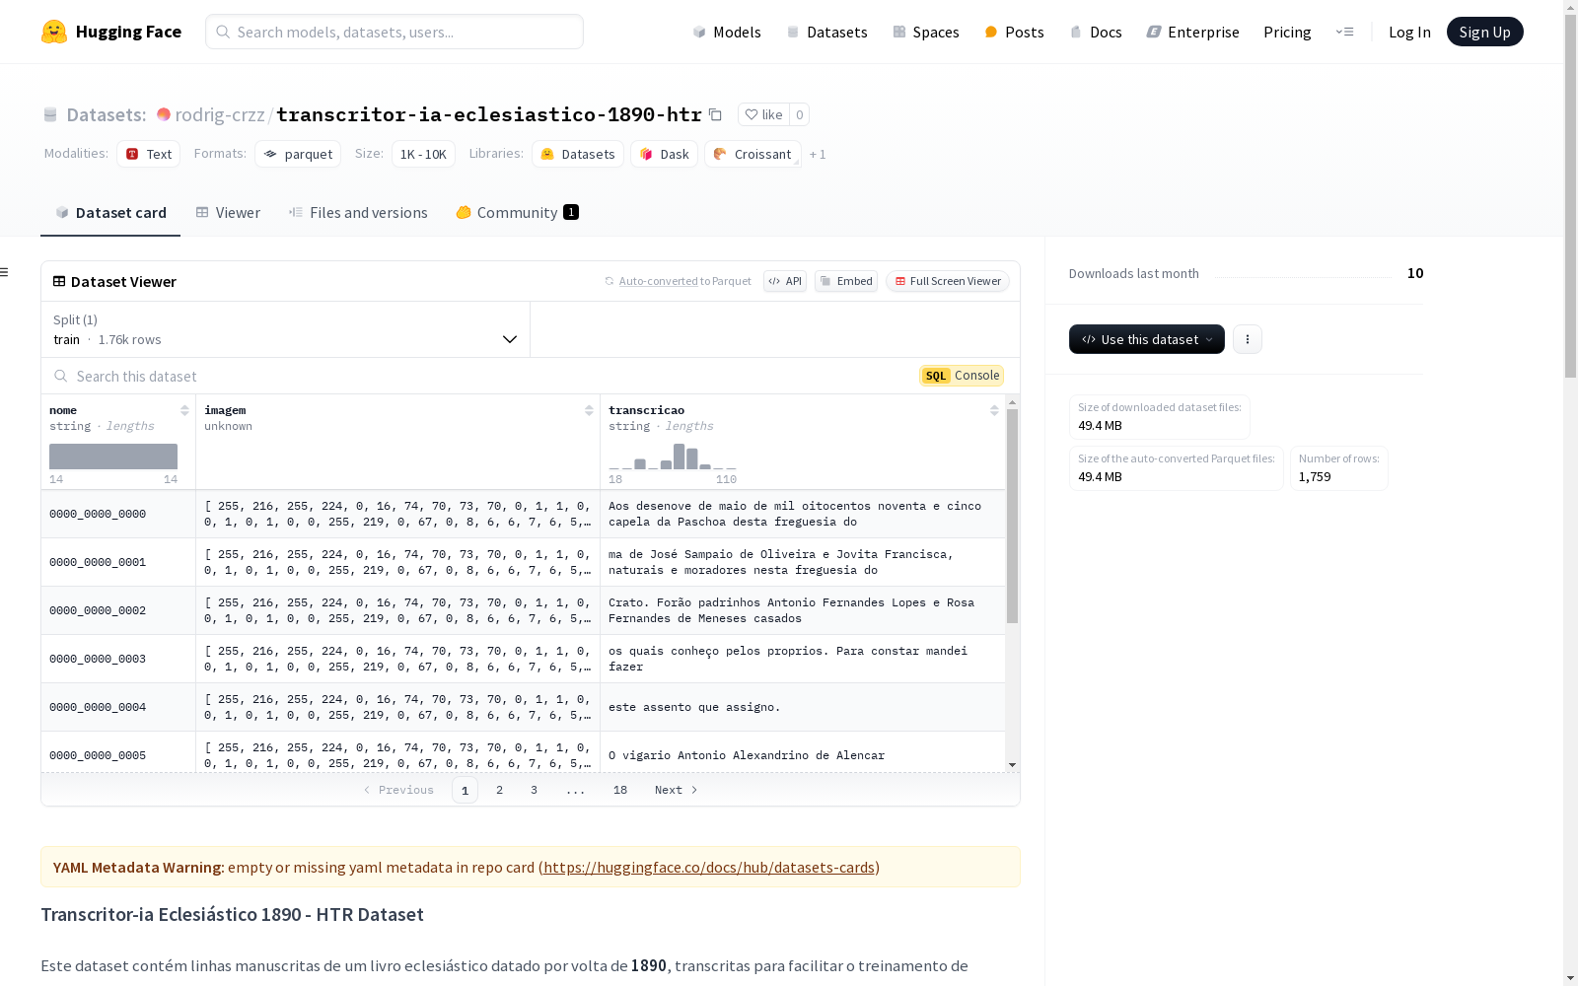Follow the Auto-converted link
This screenshot has width=1578, height=986.
(x=658, y=281)
